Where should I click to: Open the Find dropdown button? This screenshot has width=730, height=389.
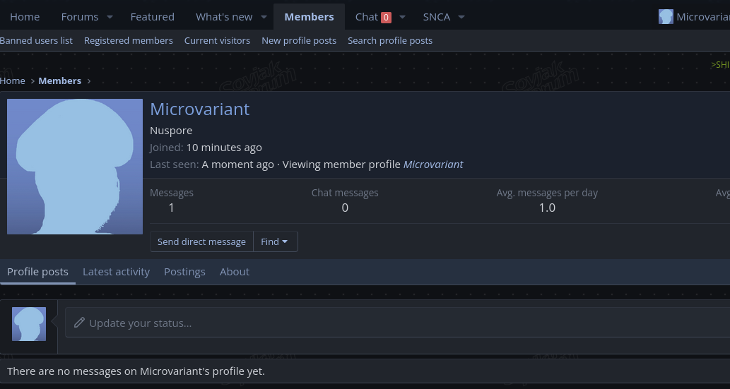(x=275, y=241)
